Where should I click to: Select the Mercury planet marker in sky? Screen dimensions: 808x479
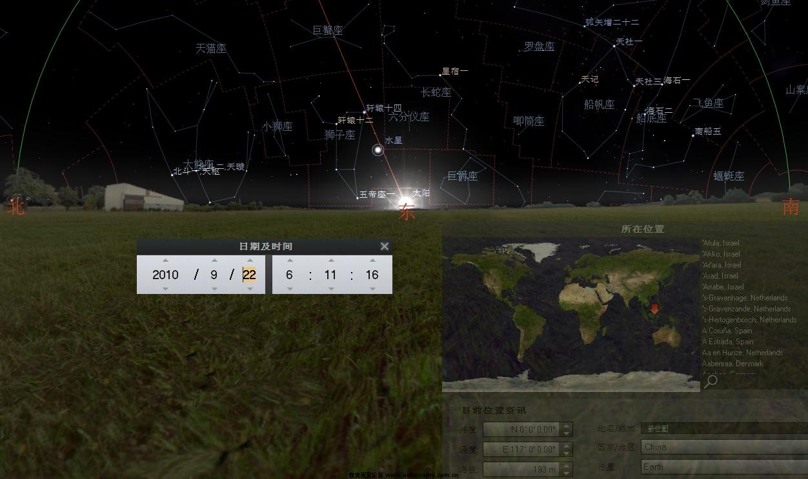click(378, 150)
